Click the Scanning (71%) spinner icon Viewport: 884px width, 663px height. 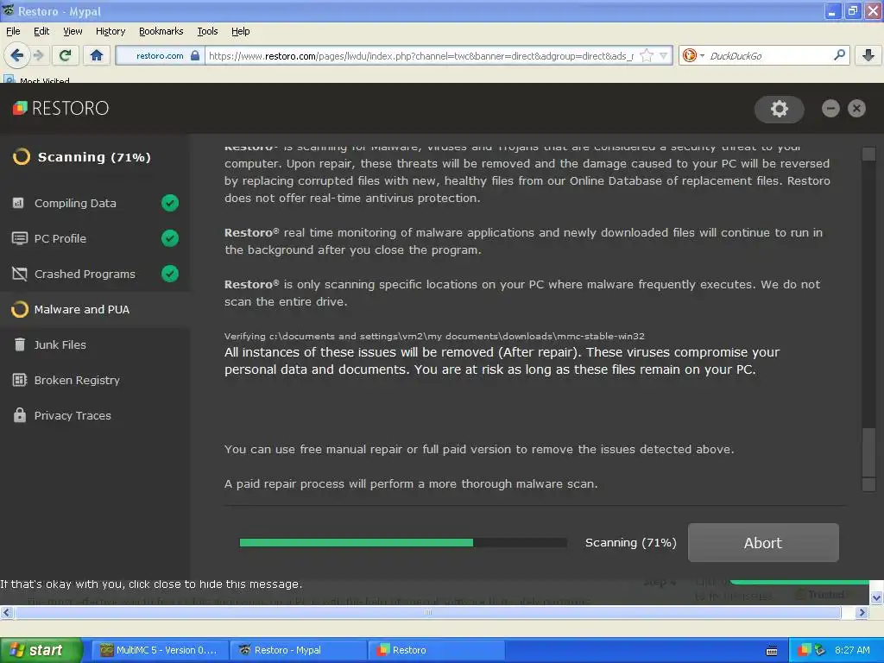tap(22, 157)
